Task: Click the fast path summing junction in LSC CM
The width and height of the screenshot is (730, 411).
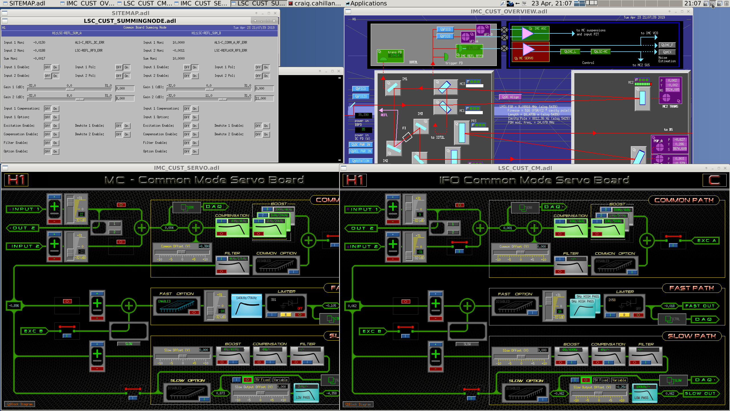Action: [x=467, y=306]
